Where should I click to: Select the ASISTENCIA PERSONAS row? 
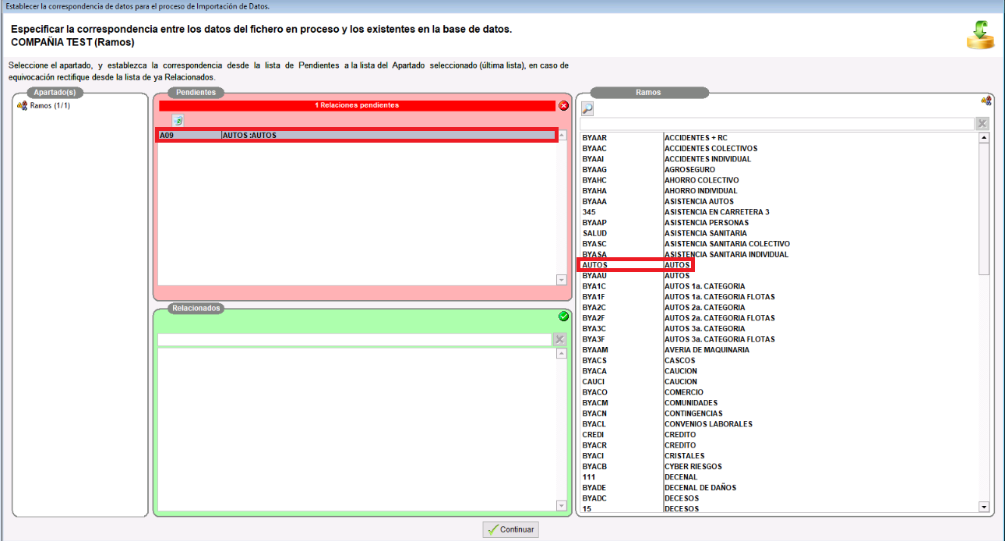pos(779,223)
